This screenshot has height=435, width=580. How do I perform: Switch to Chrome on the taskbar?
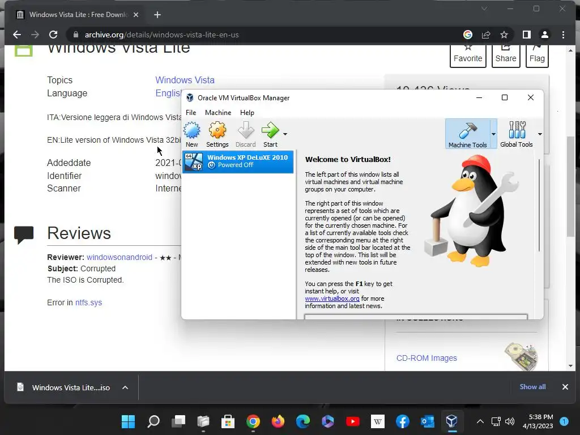[x=253, y=421]
